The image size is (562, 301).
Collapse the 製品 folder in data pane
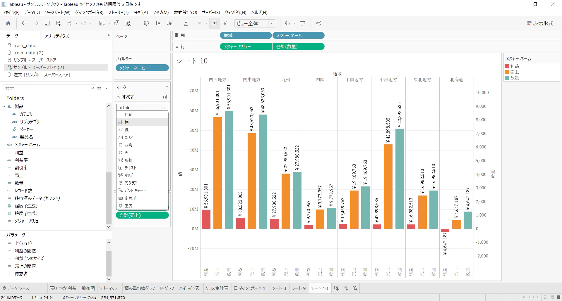pos(4,106)
